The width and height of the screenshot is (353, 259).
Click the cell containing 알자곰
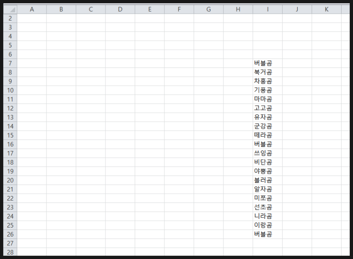click(x=268, y=189)
